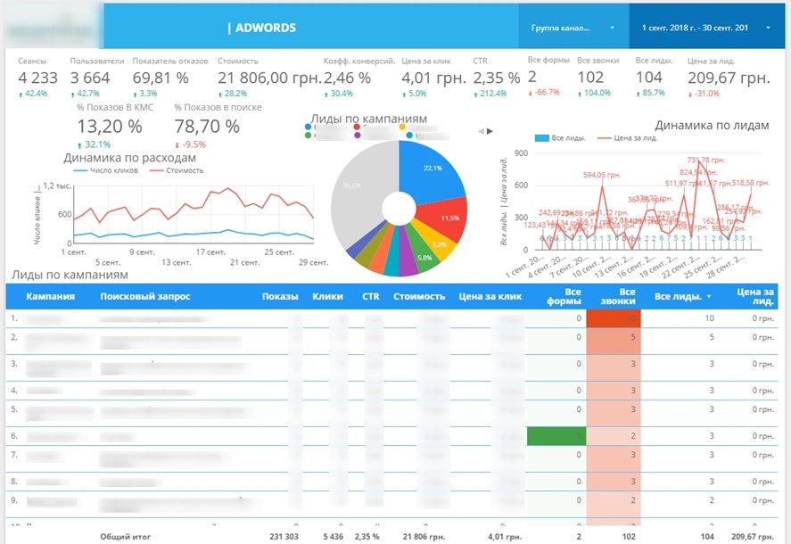The width and height of the screenshot is (791, 544).
Task: Toggle Число кликов series in the legend
Action: click(105, 170)
